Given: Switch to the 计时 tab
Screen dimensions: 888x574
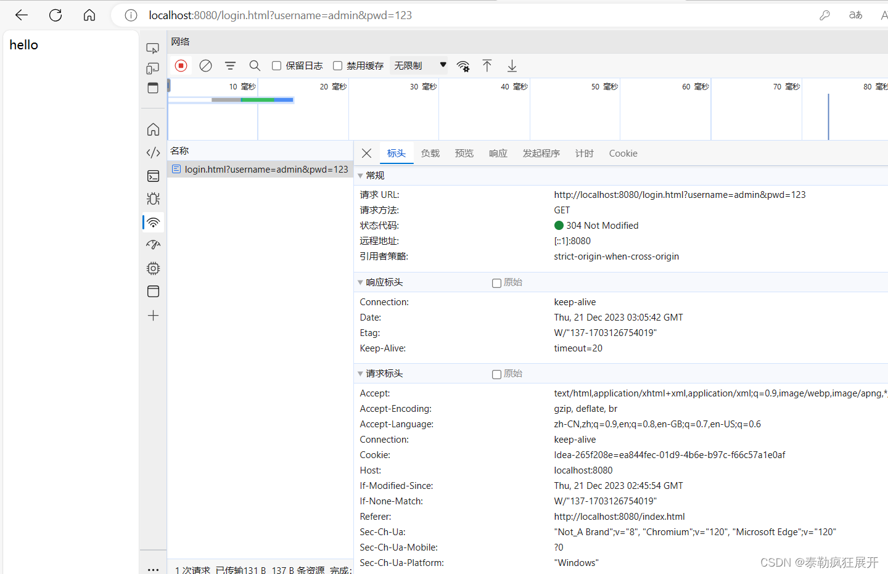Looking at the screenshot, I should click(584, 153).
